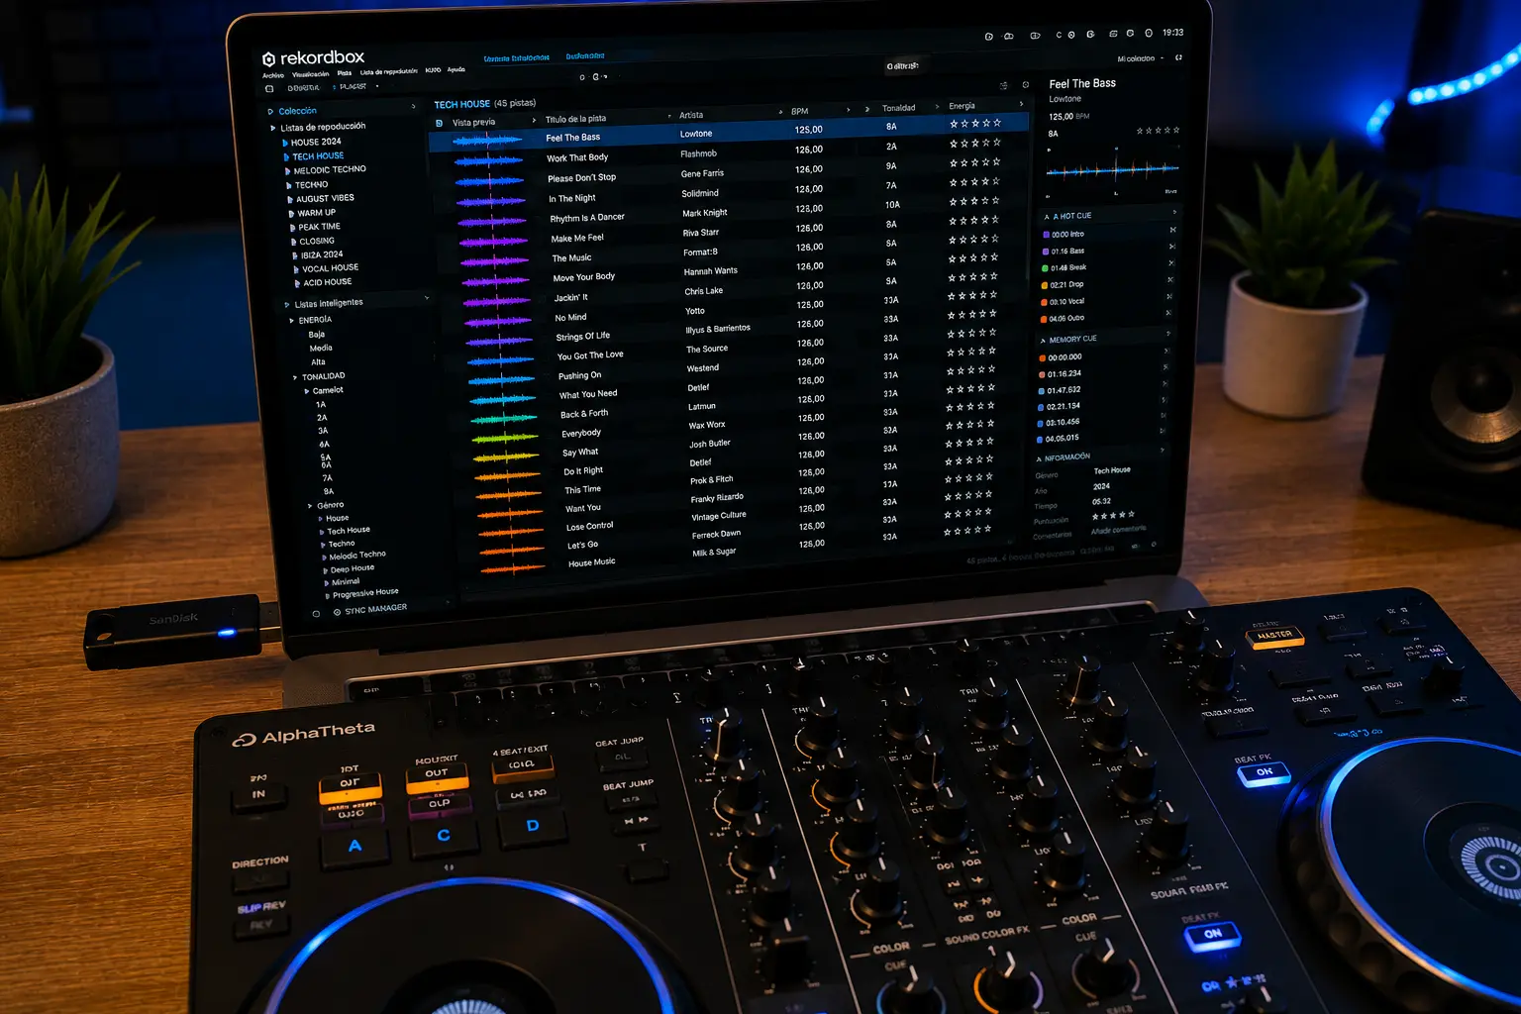The height and width of the screenshot is (1014, 1521).
Task: Click the square icon left of SYNC MANAGER
Action: pyautogui.click(x=316, y=614)
